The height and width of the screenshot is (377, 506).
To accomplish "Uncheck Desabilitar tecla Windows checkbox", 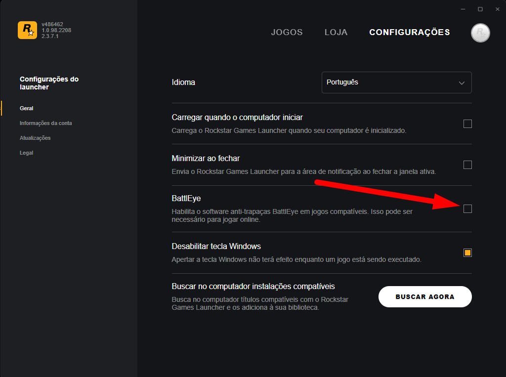I will (467, 252).
